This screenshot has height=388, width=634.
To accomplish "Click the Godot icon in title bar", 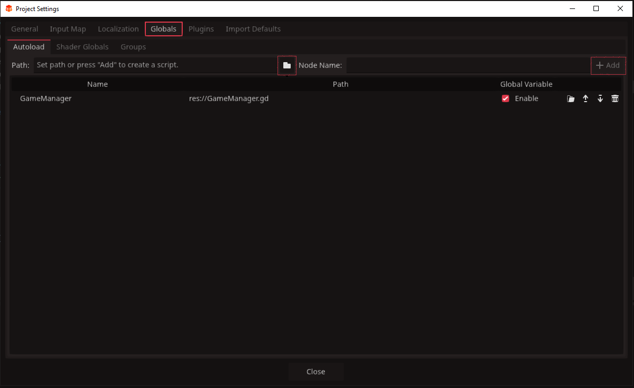I will (x=8, y=9).
